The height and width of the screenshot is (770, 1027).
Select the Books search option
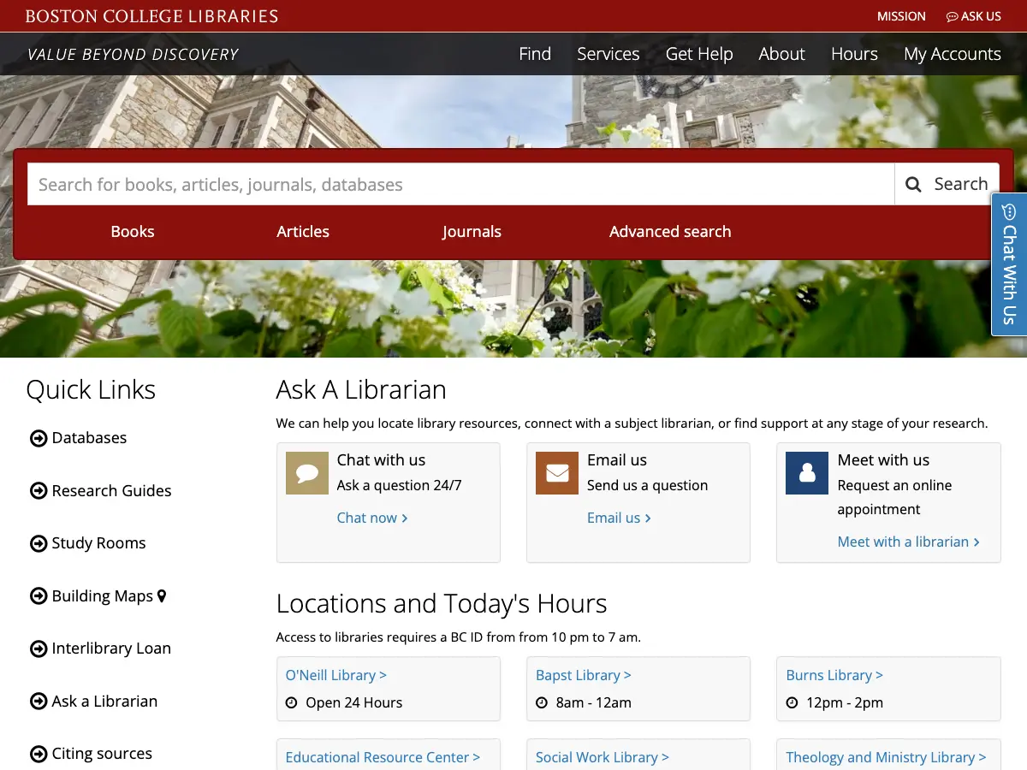pyautogui.click(x=133, y=232)
